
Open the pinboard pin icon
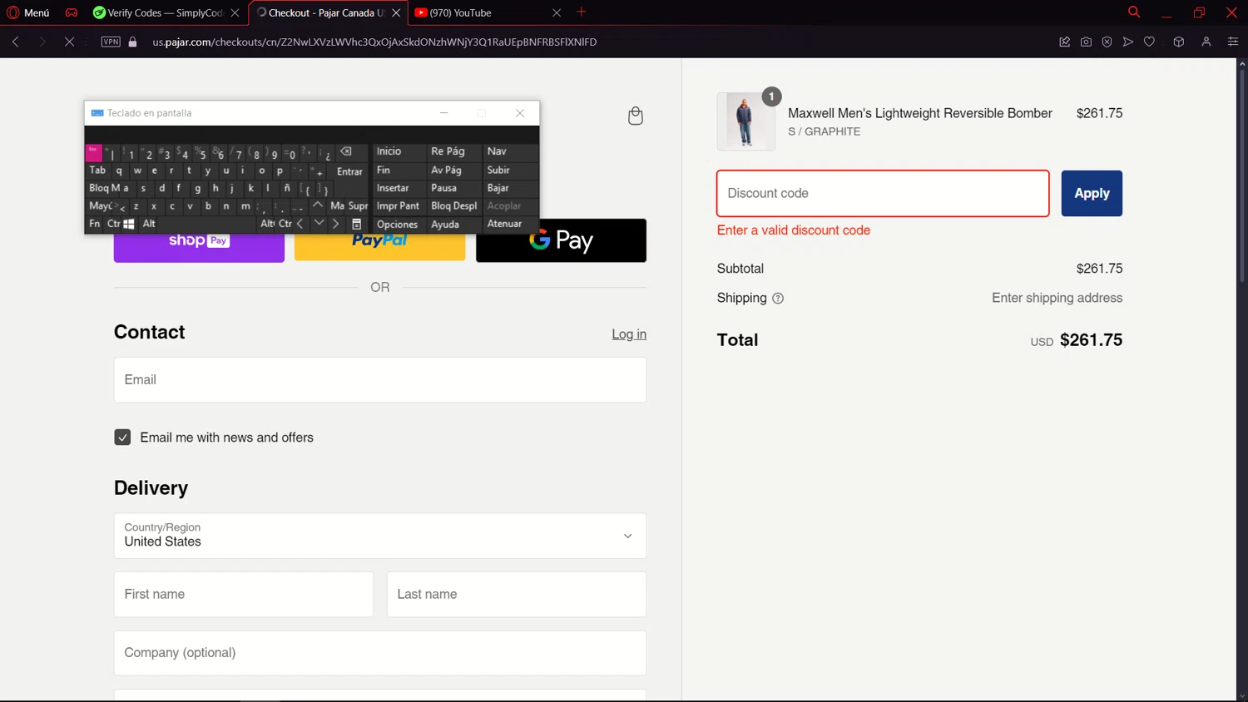1064,42
